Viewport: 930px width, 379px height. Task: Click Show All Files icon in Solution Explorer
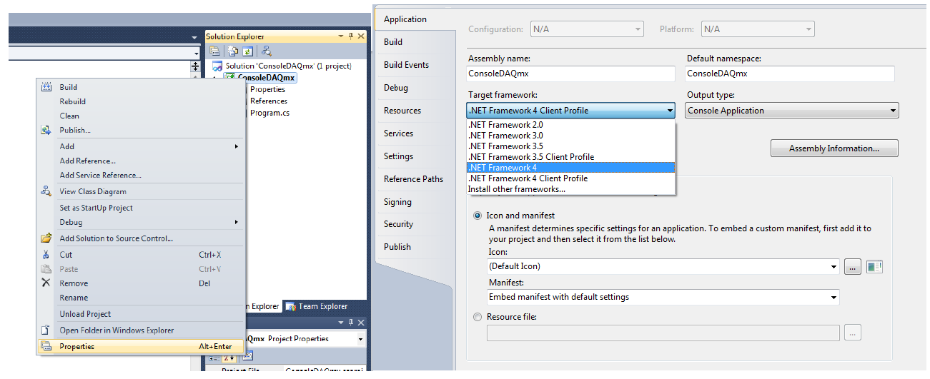232,51
